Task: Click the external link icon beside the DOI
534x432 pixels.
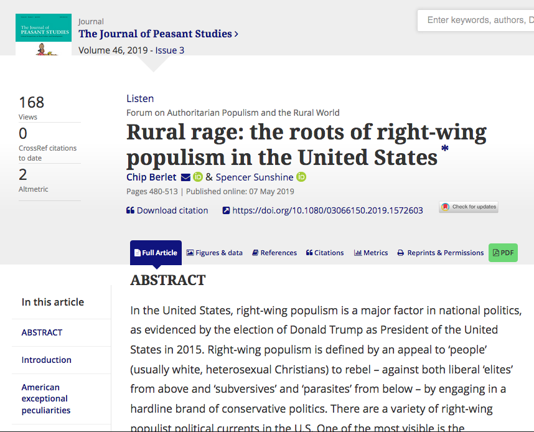Action: click(227, 210)
